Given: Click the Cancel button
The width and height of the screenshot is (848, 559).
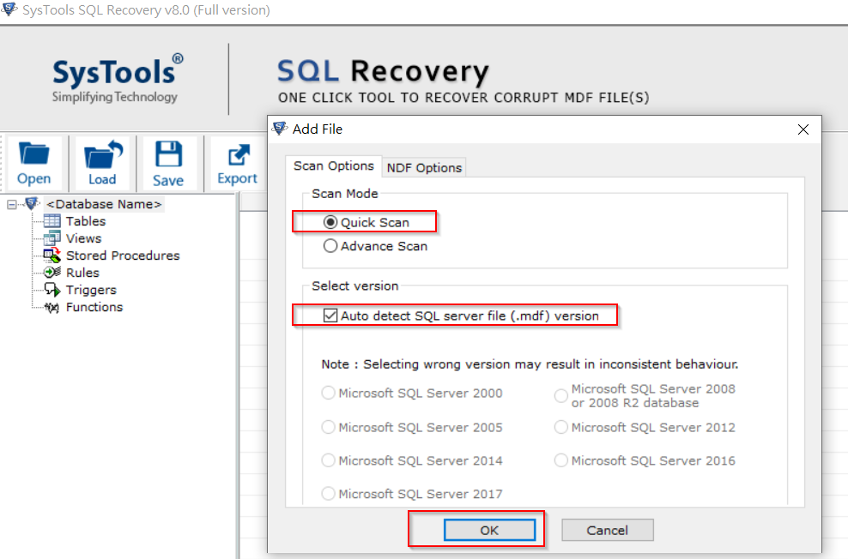Looking at the screenshot, I should coord(608,531).
